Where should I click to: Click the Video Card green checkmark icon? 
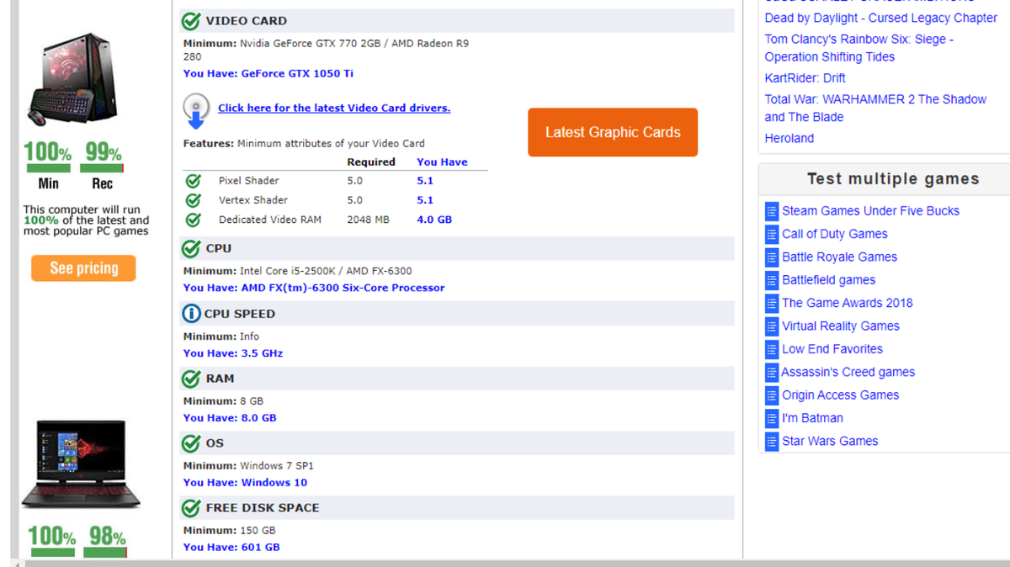click(x=191, y=21)
